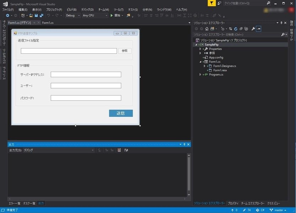
Task: Click the master branch indicator in status bar
Action: tap(278, 210)
